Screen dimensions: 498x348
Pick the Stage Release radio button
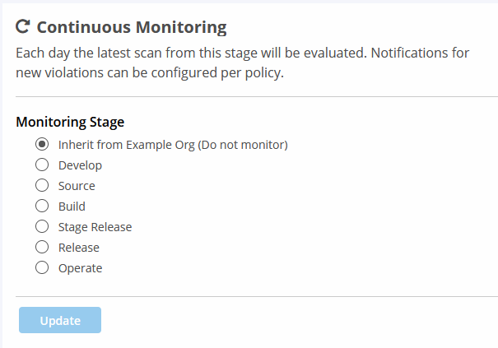click(42, 227)
